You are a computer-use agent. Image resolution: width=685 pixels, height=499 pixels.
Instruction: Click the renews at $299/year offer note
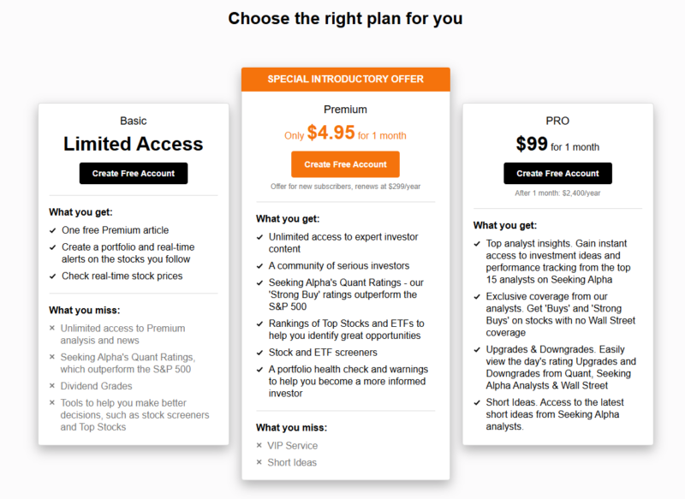tap(345, 187)
